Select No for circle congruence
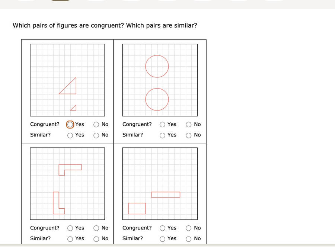 click(x=188, y=124)
